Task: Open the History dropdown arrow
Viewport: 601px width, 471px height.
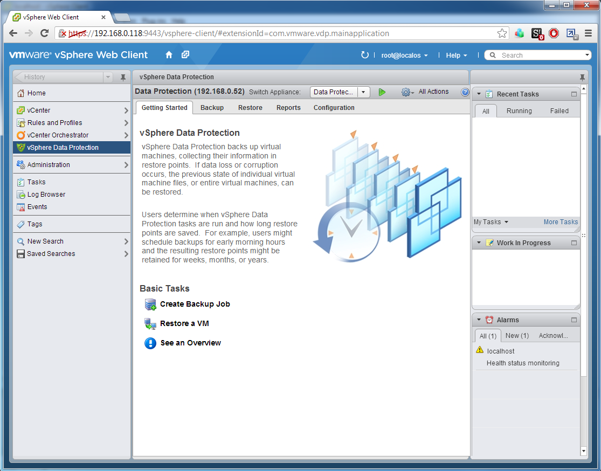Action: (108, 77)
